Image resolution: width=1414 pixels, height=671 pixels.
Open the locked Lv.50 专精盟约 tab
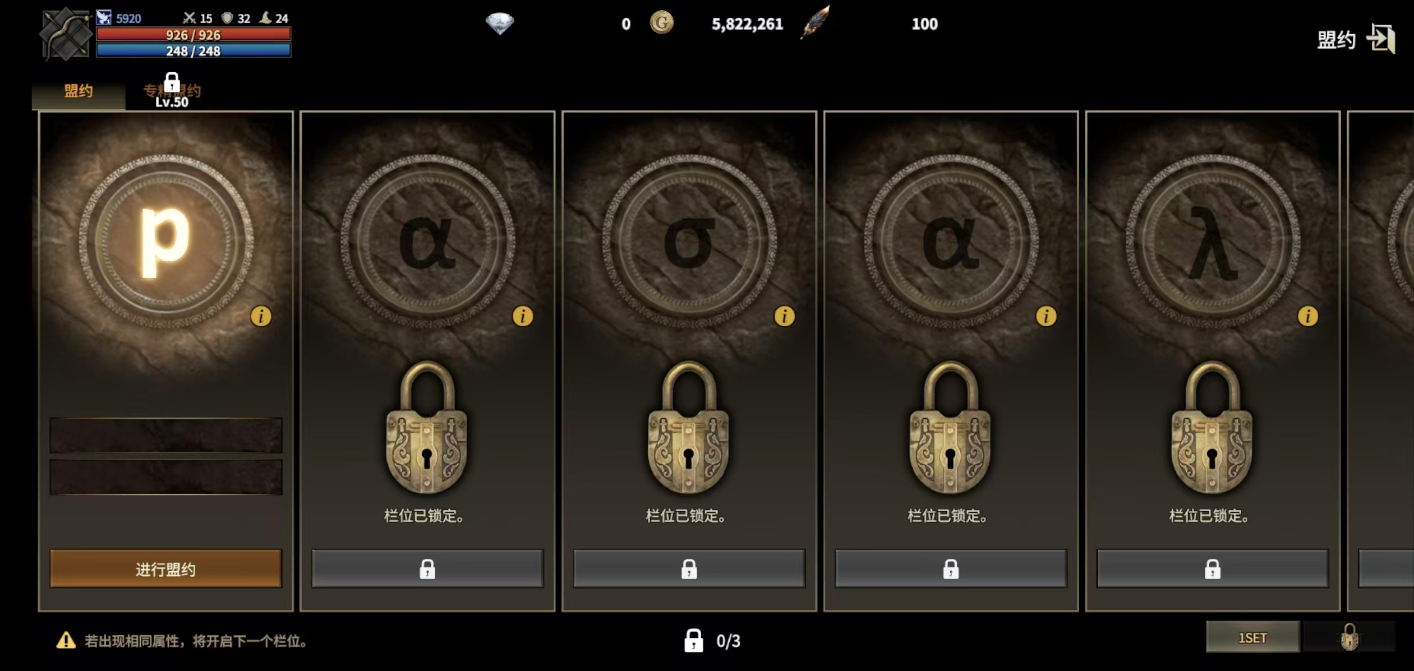(172, 90)
